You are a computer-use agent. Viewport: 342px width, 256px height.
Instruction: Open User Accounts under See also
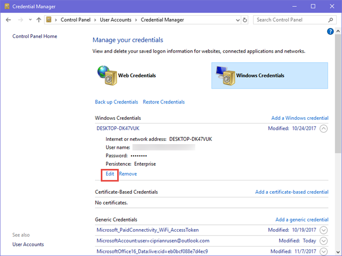[x=28, y=244]
